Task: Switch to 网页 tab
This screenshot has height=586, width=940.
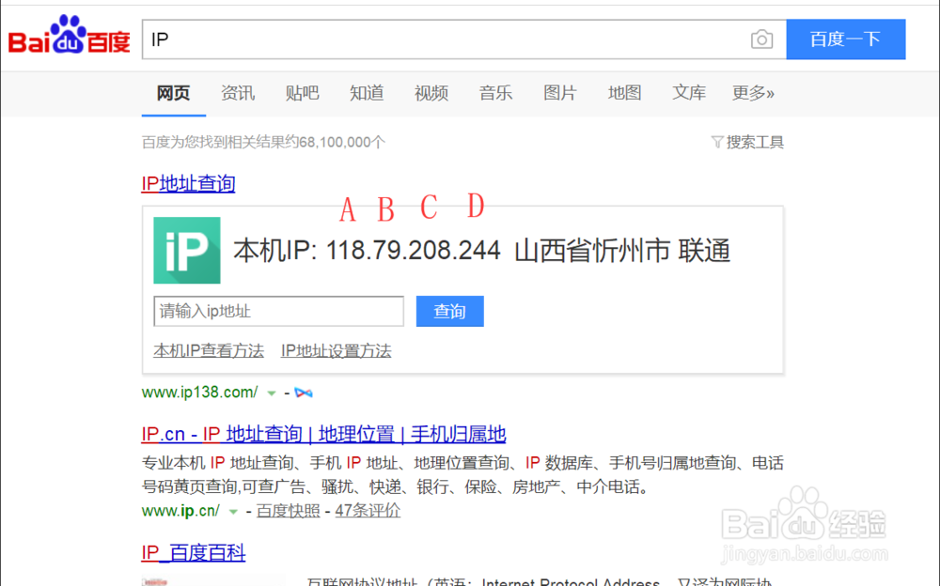Action: pos(173,93)
